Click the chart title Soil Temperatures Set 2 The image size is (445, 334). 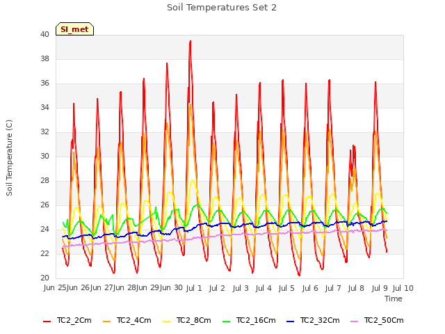pos(222,8)
